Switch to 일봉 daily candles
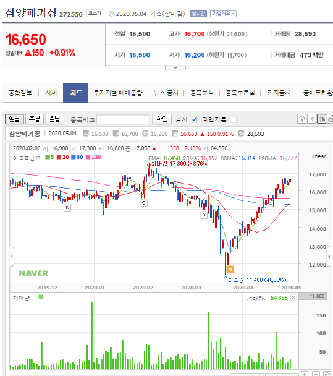The image size is (333, 376). 14,119
